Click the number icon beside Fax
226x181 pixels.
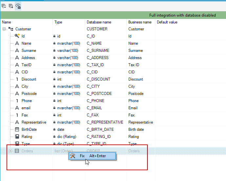click(x=17, y=115)
